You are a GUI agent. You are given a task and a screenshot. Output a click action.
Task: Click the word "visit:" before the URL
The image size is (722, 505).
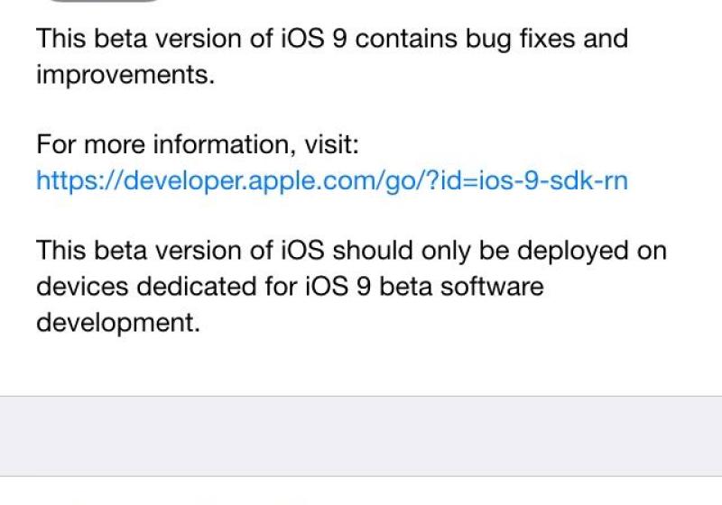(331, 144)
